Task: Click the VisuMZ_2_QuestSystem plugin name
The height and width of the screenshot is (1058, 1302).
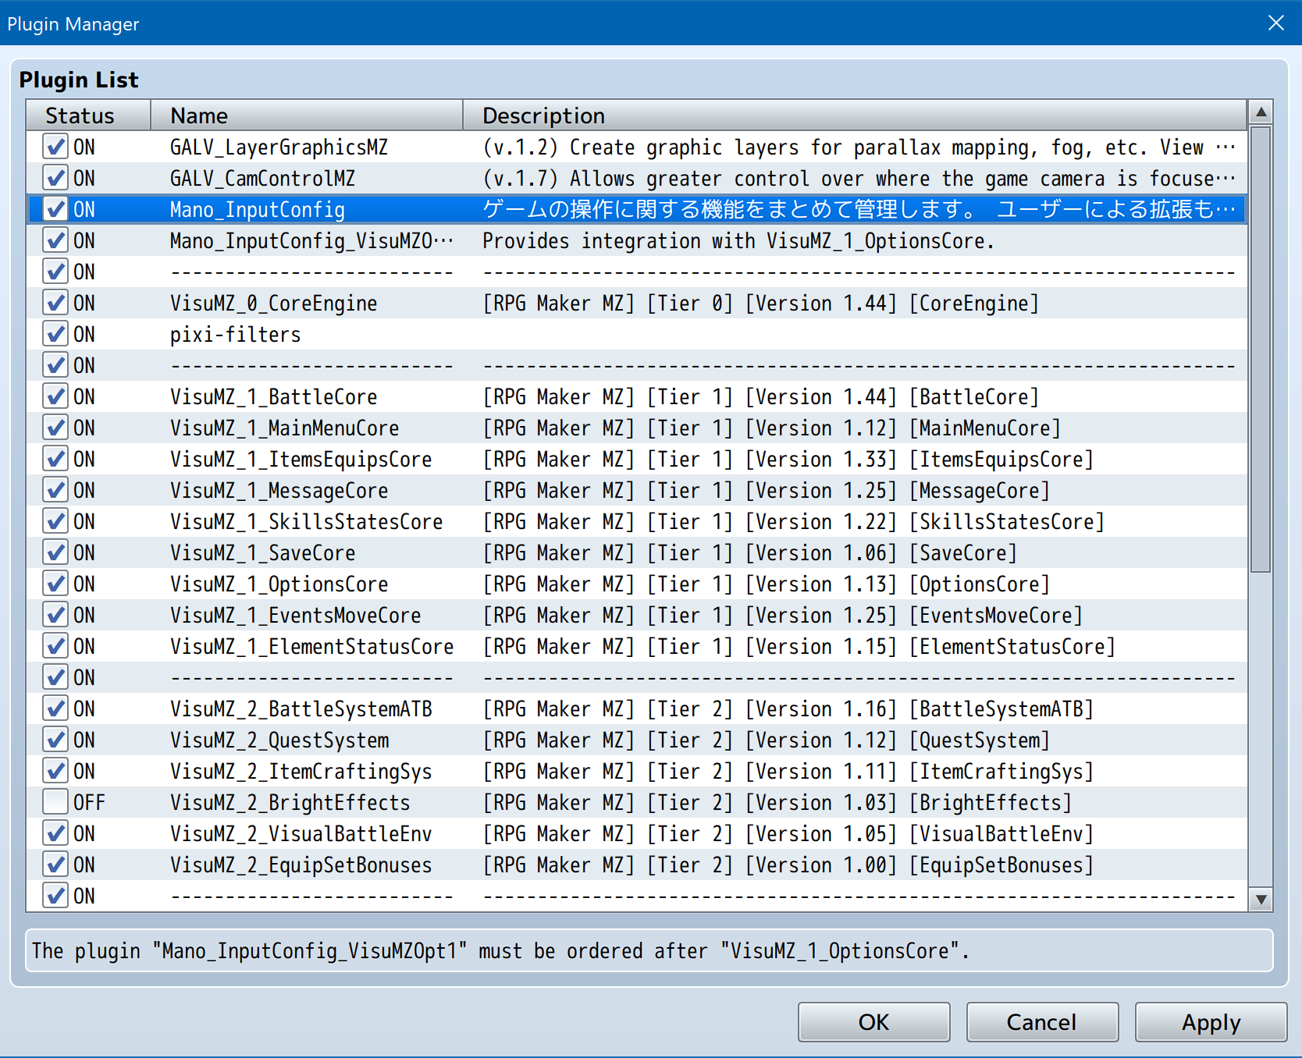Action: pyautogui.click(x=279, y=740)
